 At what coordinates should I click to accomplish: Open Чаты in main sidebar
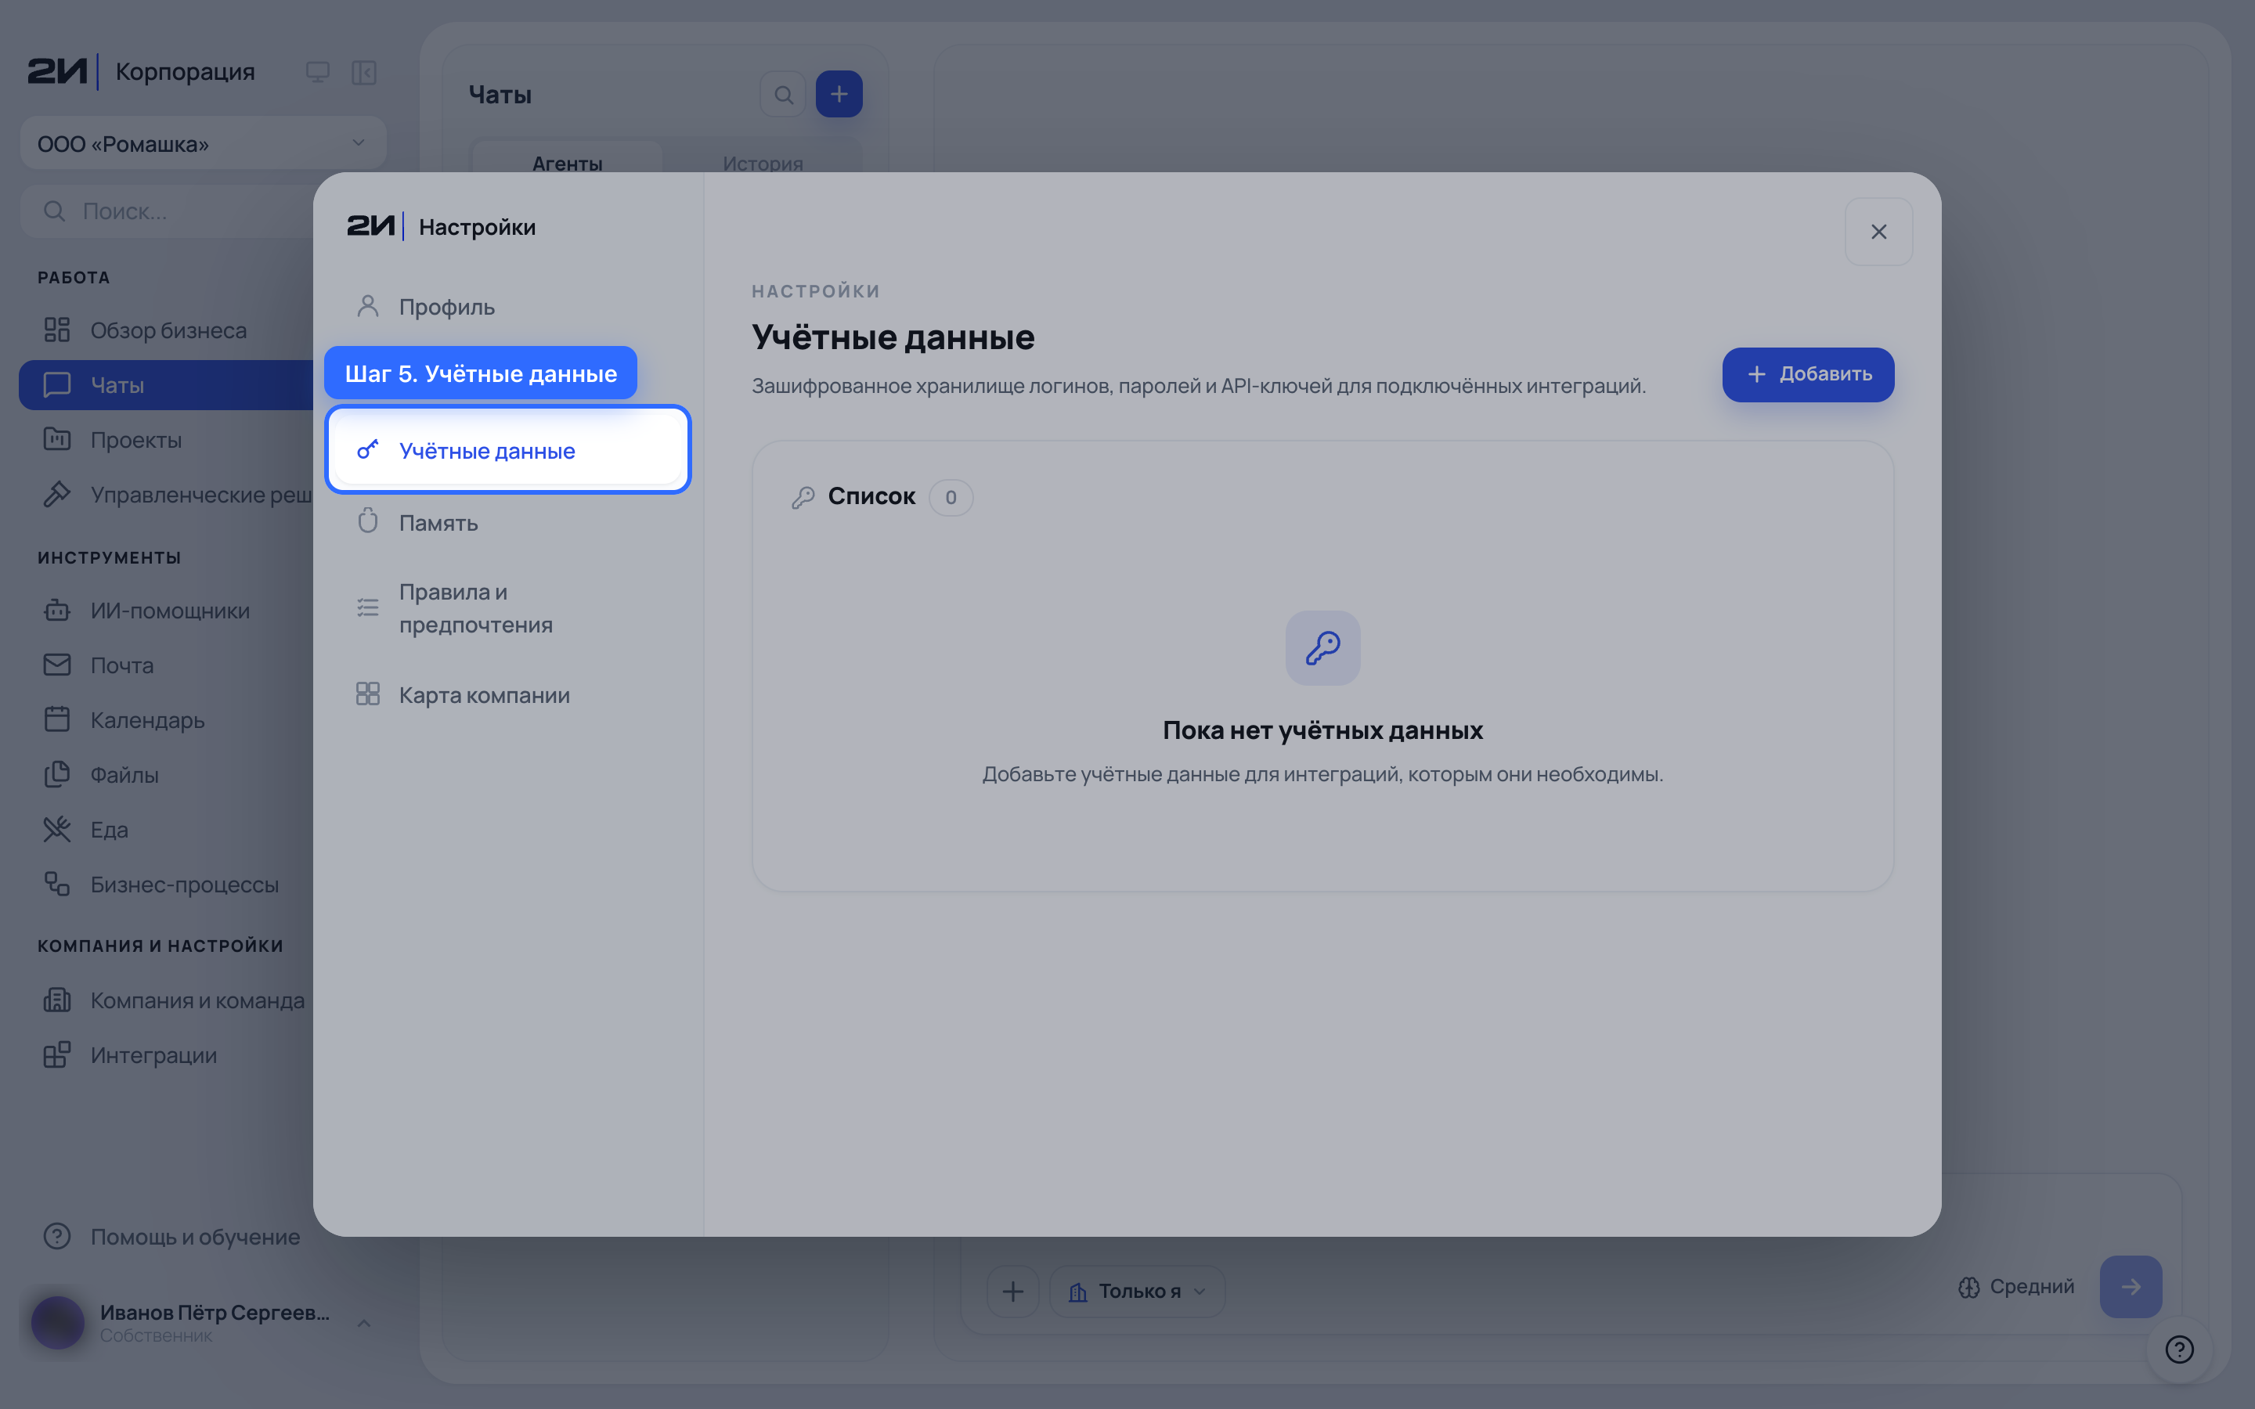[168, 385]
